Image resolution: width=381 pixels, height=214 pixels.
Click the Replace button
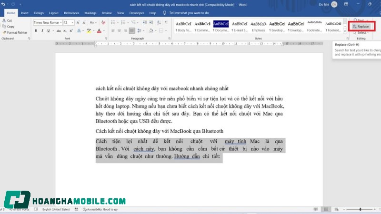coord(361,27)
